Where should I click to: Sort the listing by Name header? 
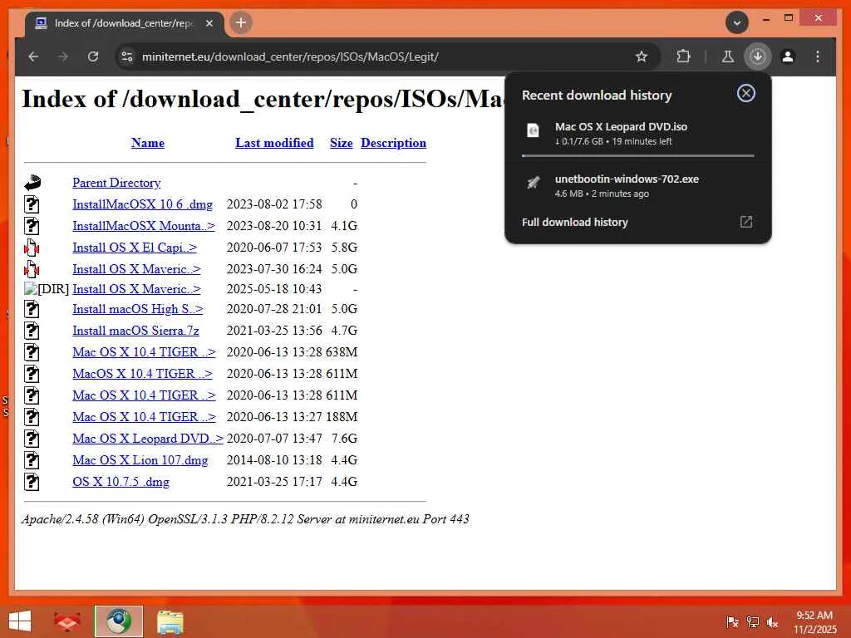148,143
